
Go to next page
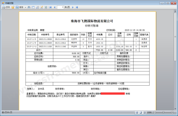73,7
